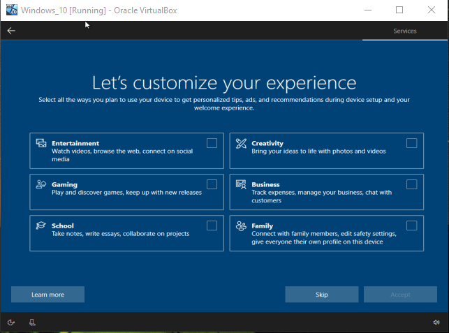Enable the Gaming checkbox

pos(212,184)
